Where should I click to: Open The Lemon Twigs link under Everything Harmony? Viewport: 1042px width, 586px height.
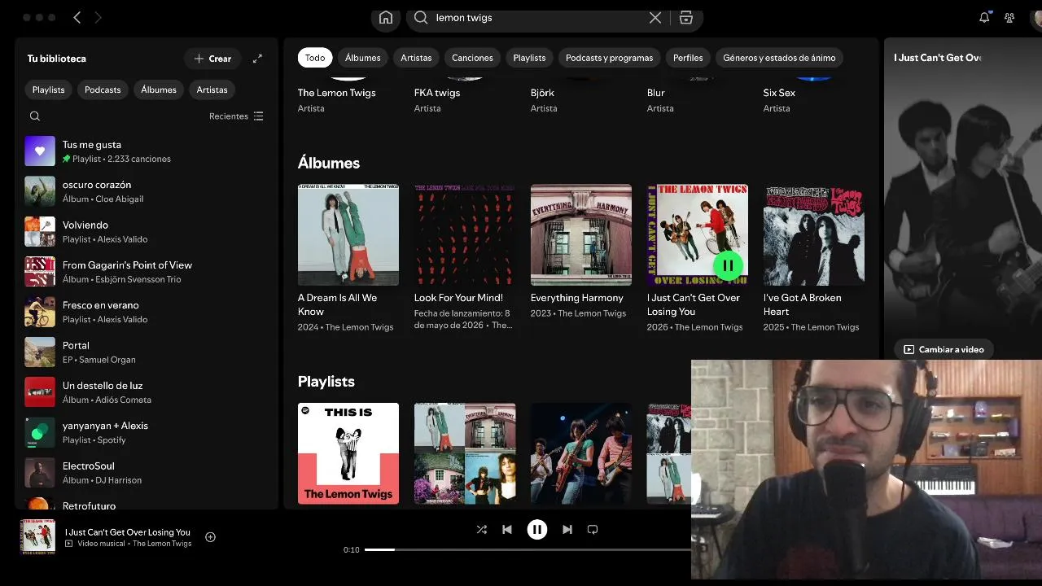tap(592, 313)
